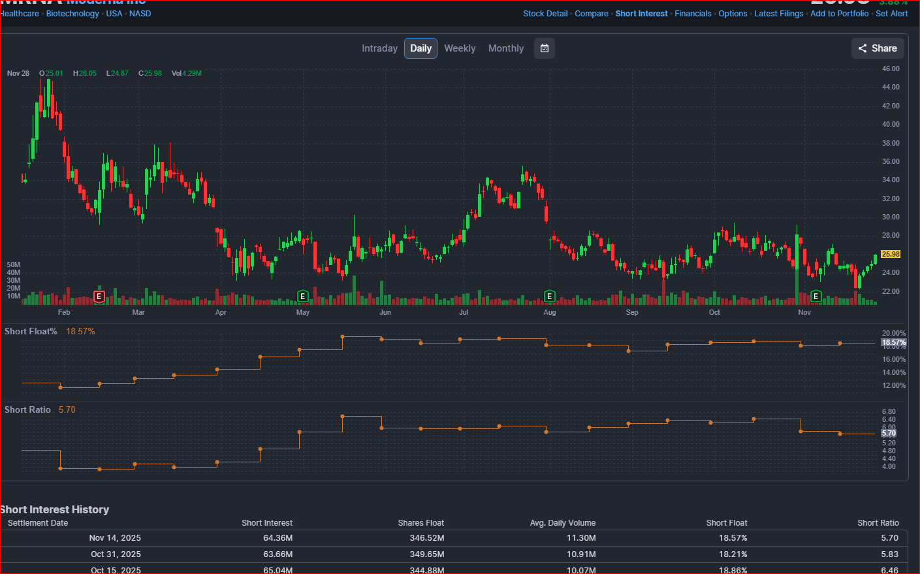Open the calendar date range picker
The image size is (920, 574).
pyautogui.click(x=545, y=48)
